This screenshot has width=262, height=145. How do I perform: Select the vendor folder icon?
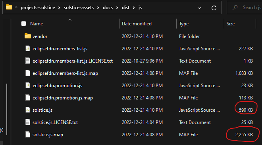click(28, 36)
